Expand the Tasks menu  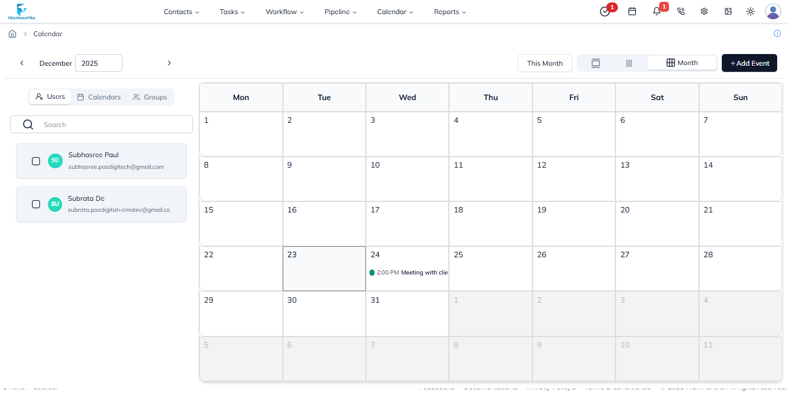point(232,12)
